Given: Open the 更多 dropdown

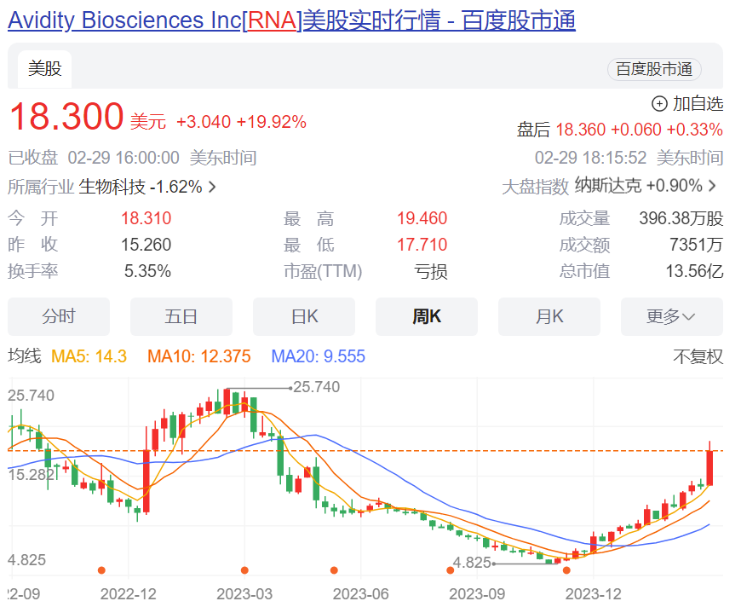Looking at the screenshot, I should 671,317.
